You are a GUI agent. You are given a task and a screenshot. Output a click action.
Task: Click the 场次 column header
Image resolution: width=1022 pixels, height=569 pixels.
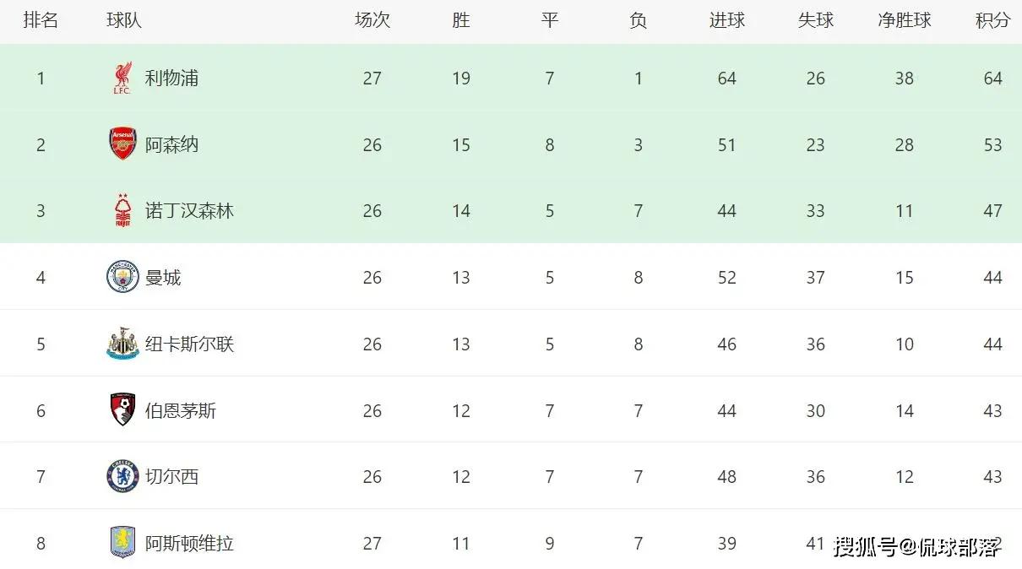tap(372, 20)
